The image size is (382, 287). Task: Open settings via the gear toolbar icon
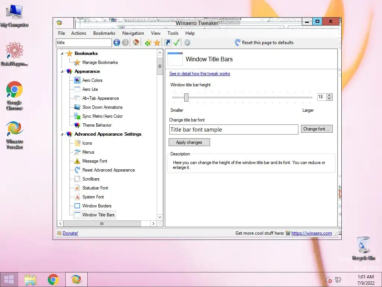pyautogui.click(x=187, y=43)
